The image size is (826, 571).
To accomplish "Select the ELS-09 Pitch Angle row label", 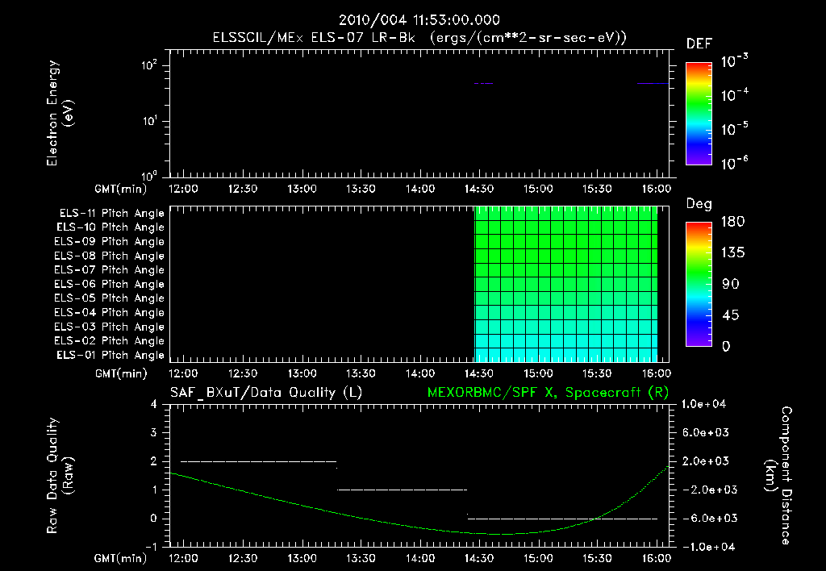I will [110, 242].
